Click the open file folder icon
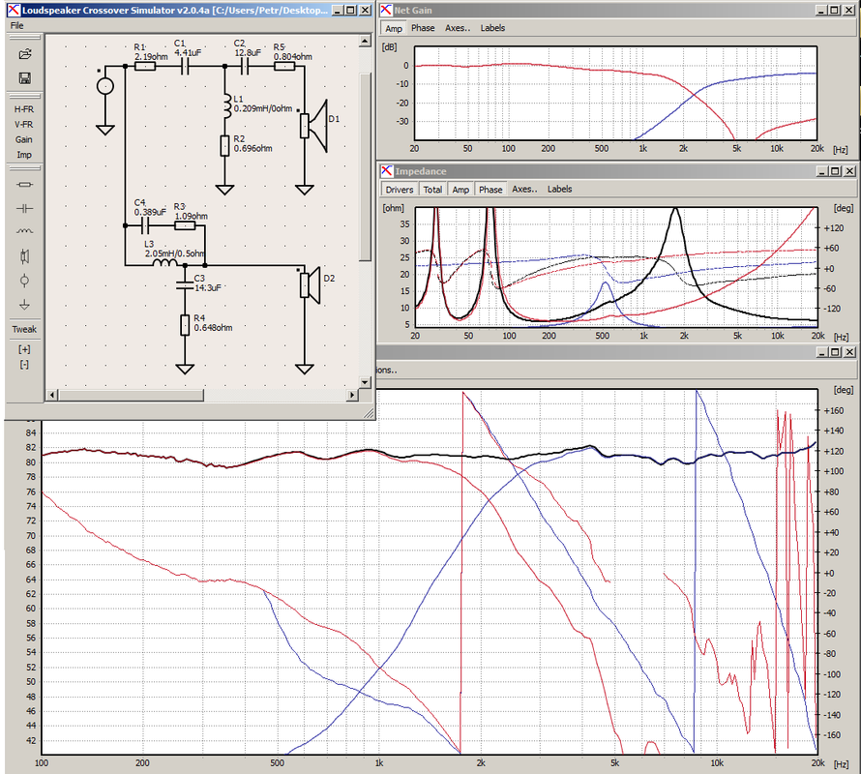This screenshot has width=861, height=774. click(x=25, y=54)
